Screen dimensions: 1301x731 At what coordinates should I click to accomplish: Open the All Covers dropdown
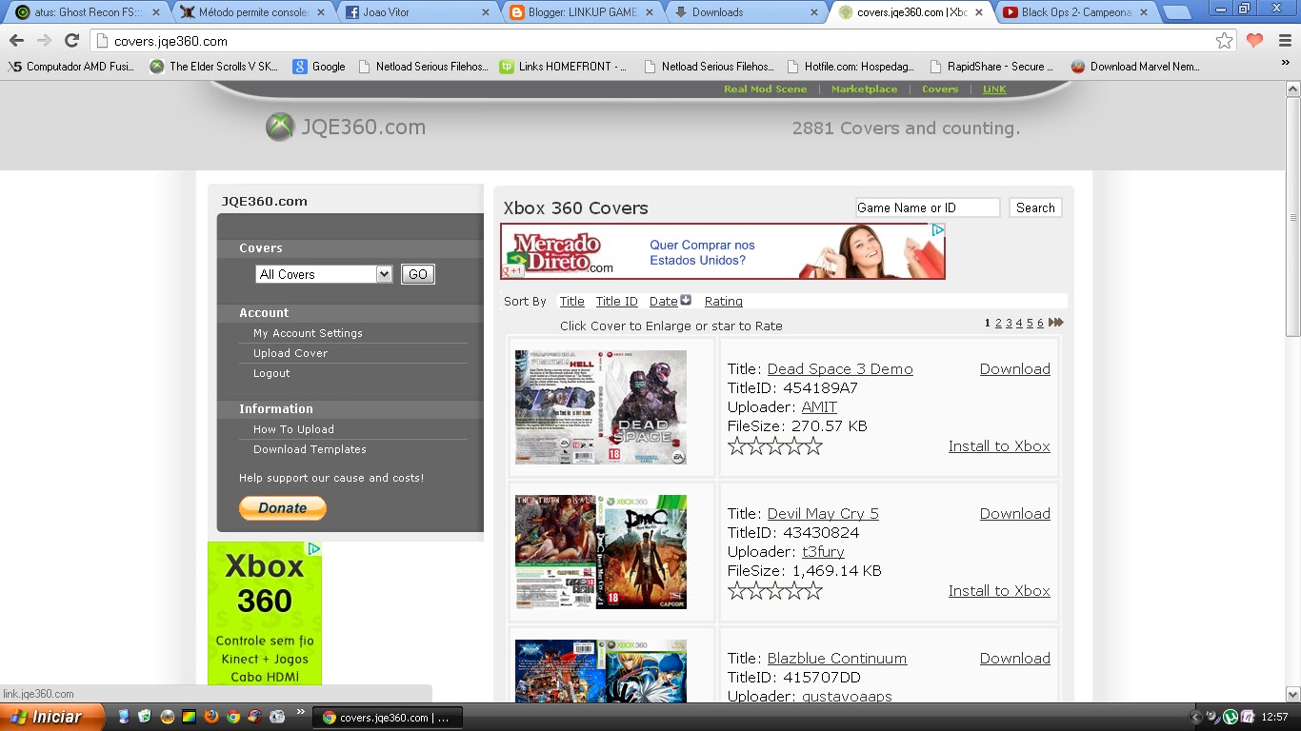coord(324,274)
